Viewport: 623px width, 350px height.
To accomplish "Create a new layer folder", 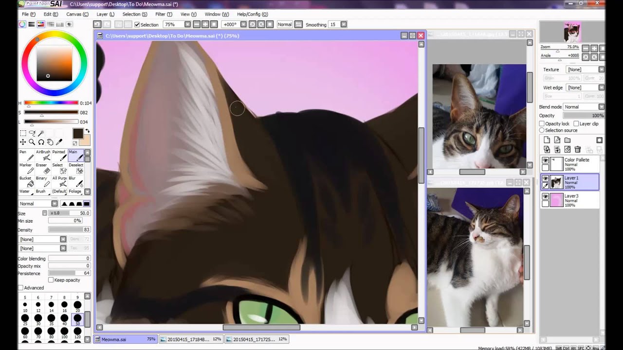I will coord(567,140).
